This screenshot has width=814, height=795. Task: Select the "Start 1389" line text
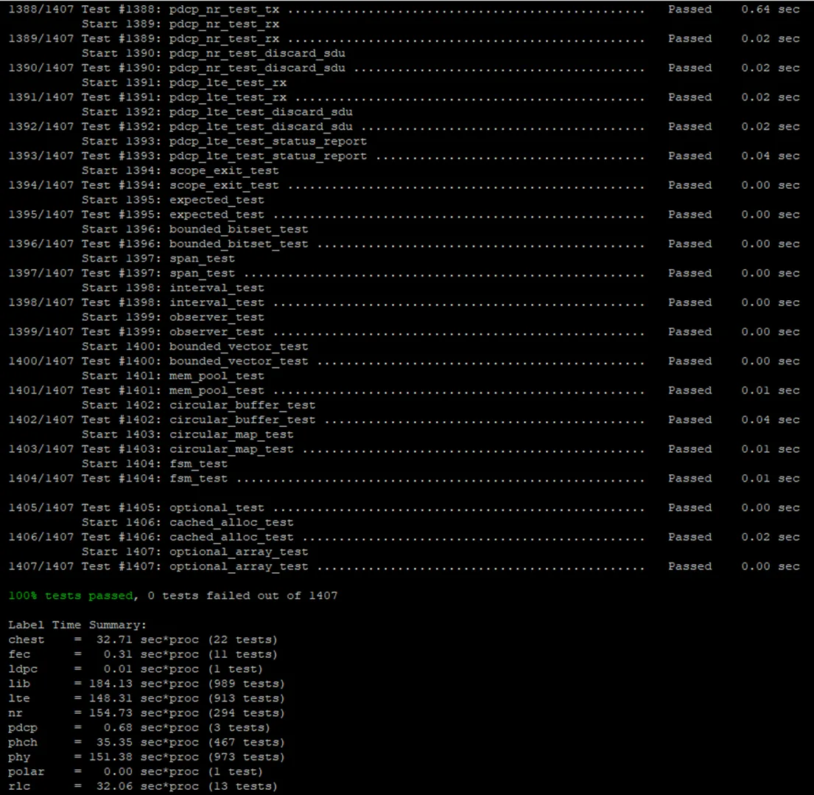pyautogui.click(x=180, y=24)
